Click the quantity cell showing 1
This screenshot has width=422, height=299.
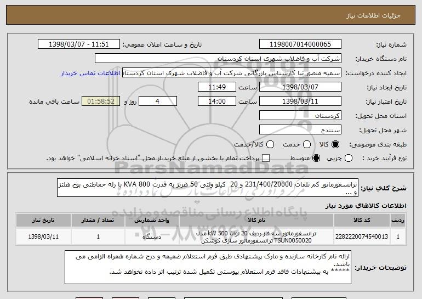pos(98,236)
